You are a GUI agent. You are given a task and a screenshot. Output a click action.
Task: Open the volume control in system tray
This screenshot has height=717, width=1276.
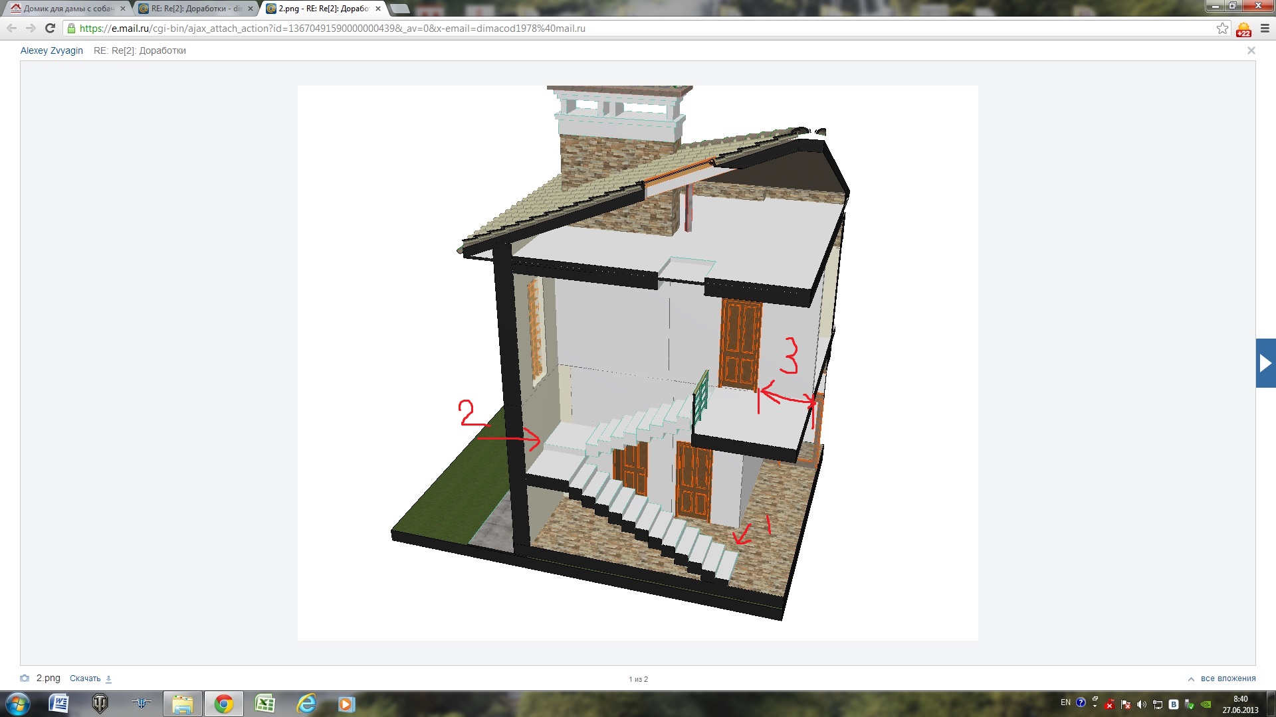[1142, 704]
